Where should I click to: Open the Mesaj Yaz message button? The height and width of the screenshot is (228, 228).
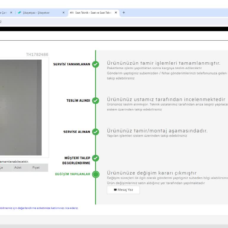[x=123, y=190]
